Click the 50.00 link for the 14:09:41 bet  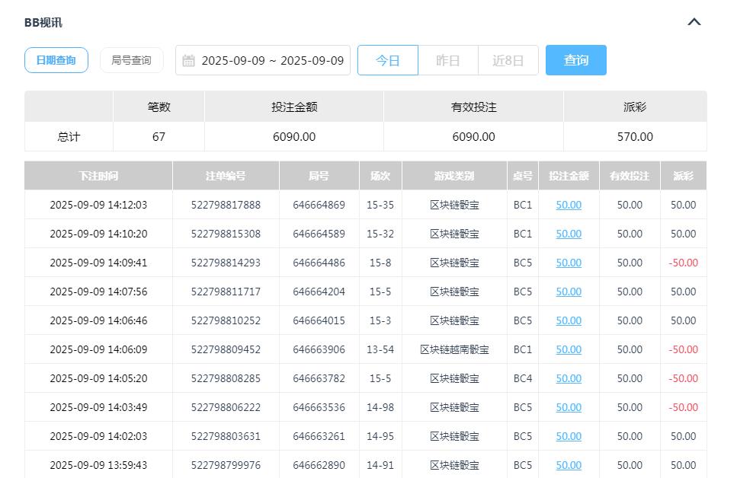[569, 263]
